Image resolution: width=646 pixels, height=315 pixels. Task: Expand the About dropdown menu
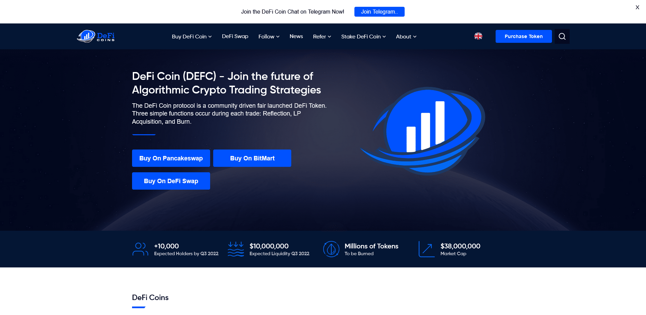[x=406, y=37]
